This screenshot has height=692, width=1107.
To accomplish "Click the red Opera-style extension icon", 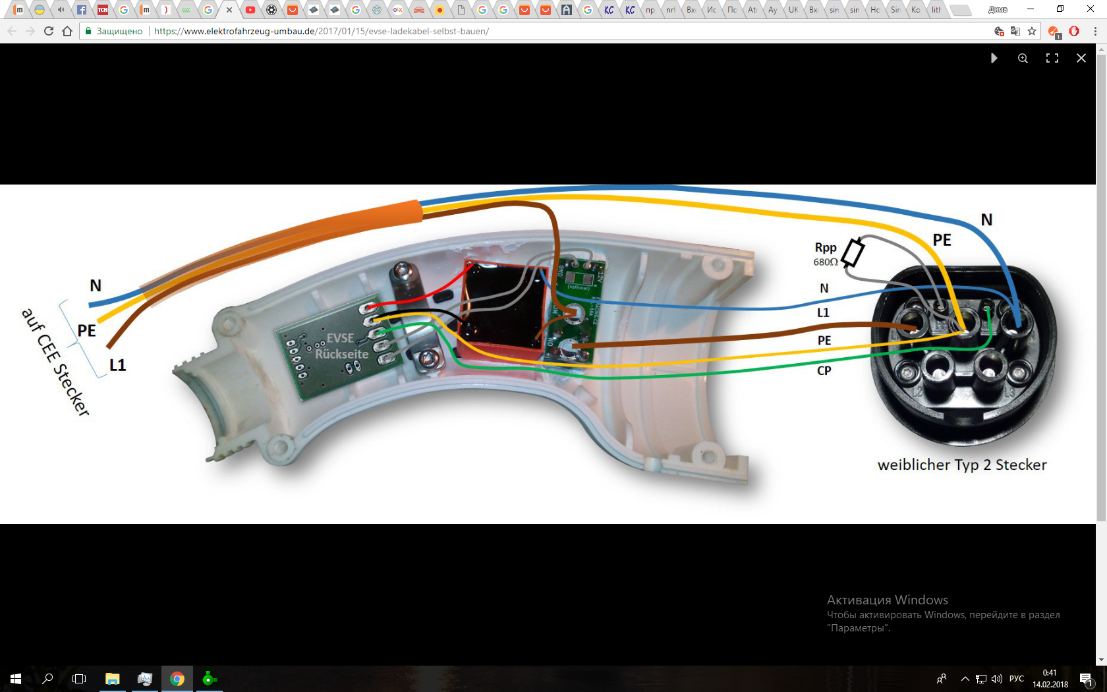I will click(1074, 31).
